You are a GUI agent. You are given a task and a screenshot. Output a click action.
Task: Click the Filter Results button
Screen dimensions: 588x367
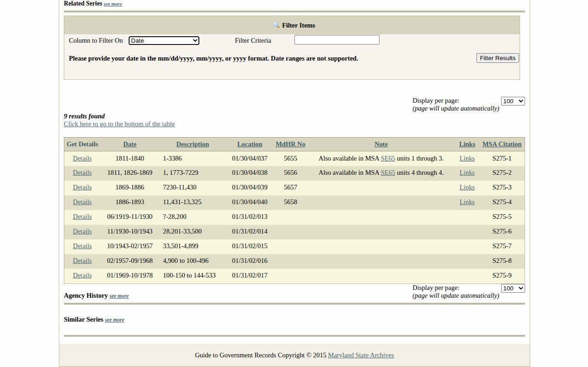(x=498, y=58)
